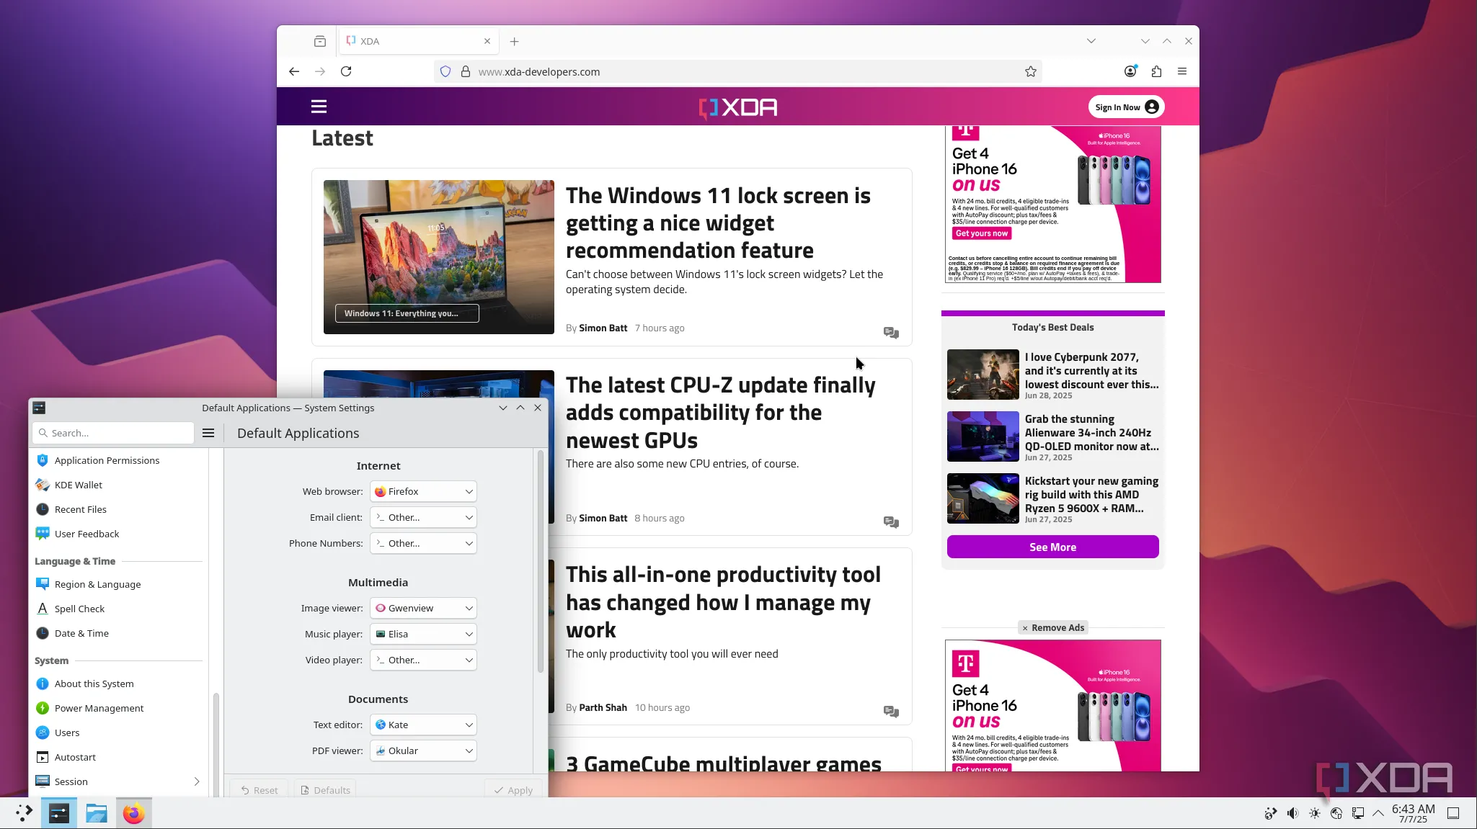Reload the page in Firefox
This screenshot has width=1477, height=829.
point(346,71)
